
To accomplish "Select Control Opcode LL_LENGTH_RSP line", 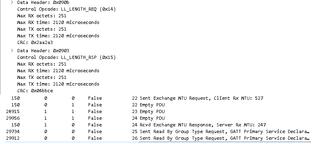I will pos(66,57).
